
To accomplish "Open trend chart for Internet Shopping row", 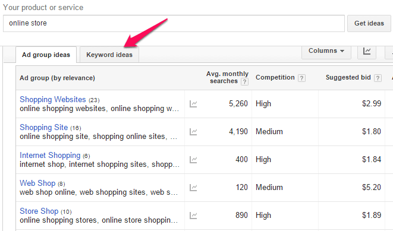I will click(x=193, y=160).
